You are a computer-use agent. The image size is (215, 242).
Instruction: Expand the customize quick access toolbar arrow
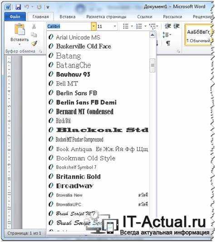coord(48,7)
